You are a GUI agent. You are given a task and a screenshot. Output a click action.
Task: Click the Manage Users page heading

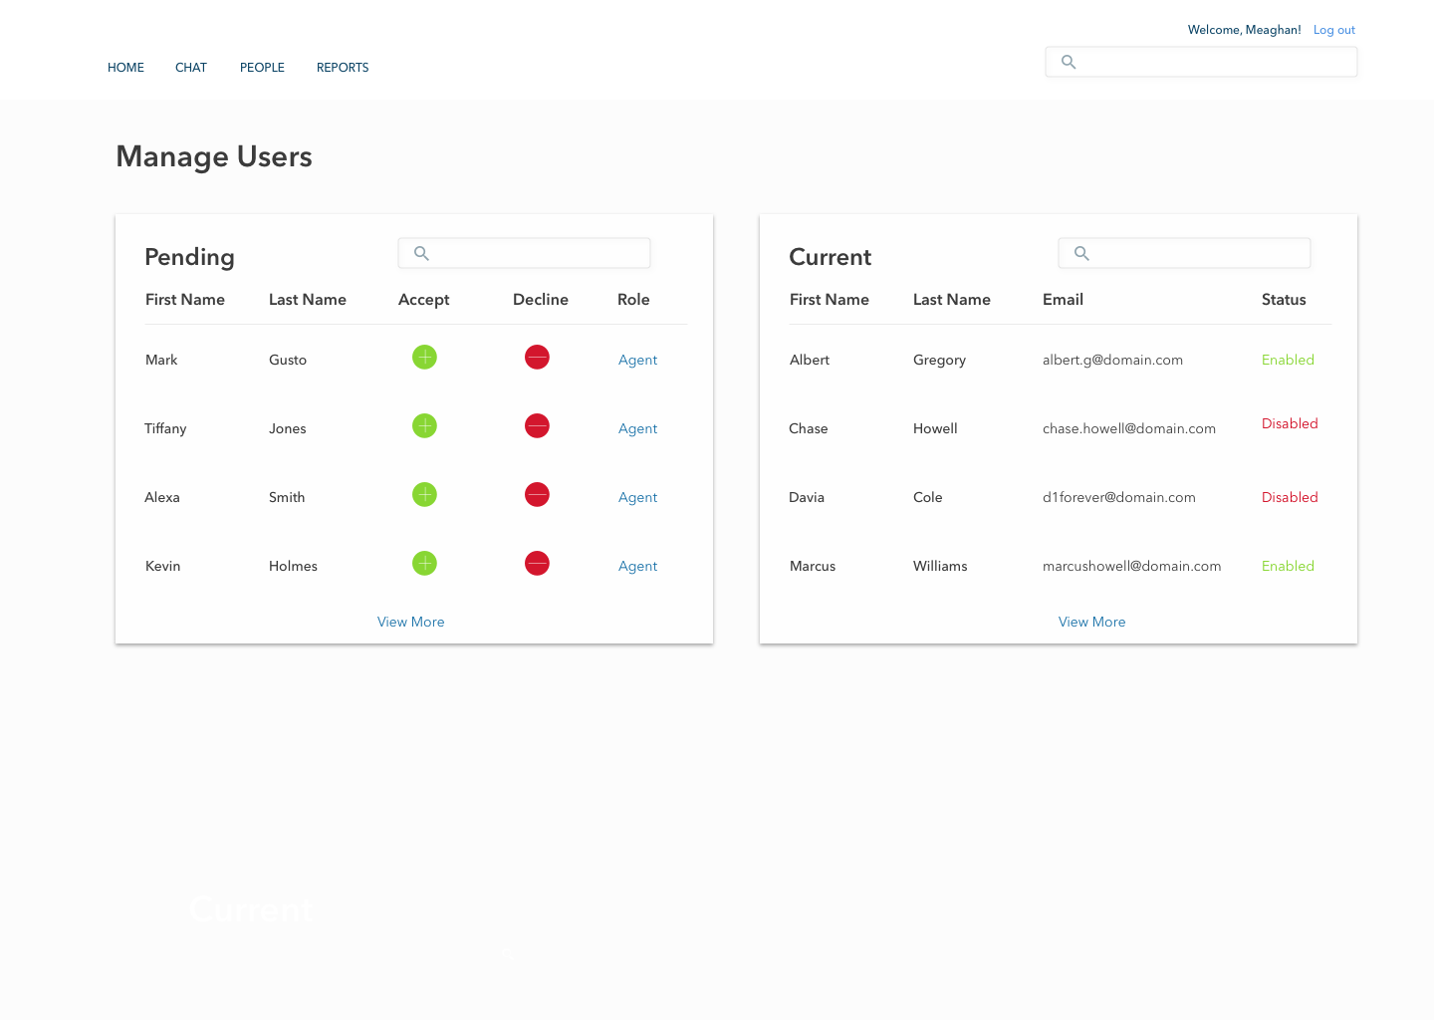tap(214, 156)
